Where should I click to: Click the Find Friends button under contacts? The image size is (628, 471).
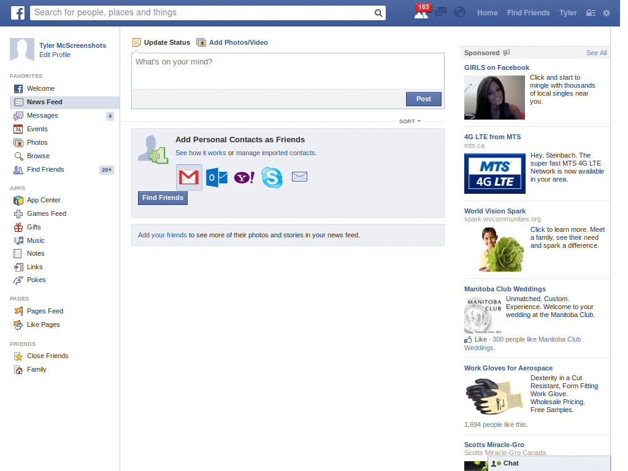click(x=163, y=198)
